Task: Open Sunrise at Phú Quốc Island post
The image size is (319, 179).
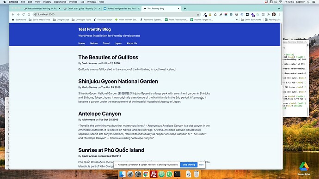Action: click(111, 150)
